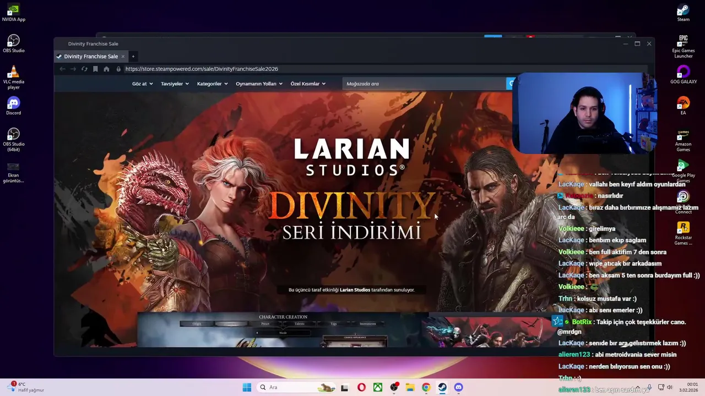This screenshot has width=705, height=396.
Task: Expand the Tavsiyeler dropdown
Action: (x=175, y=84)
